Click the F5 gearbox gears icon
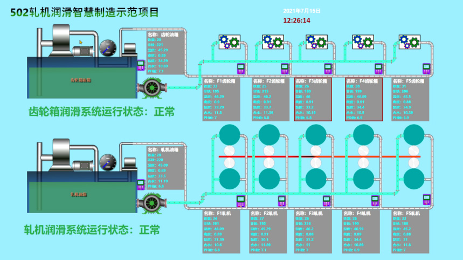This screenshot has height=260, width=463. coord(410,42)
